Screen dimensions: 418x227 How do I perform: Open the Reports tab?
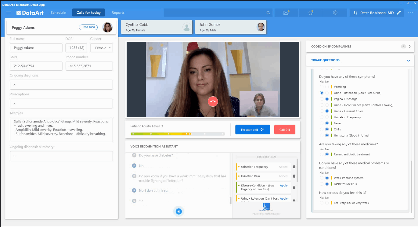118,13
